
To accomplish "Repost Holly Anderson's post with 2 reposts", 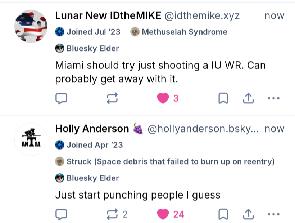I will tap(113, 214).
